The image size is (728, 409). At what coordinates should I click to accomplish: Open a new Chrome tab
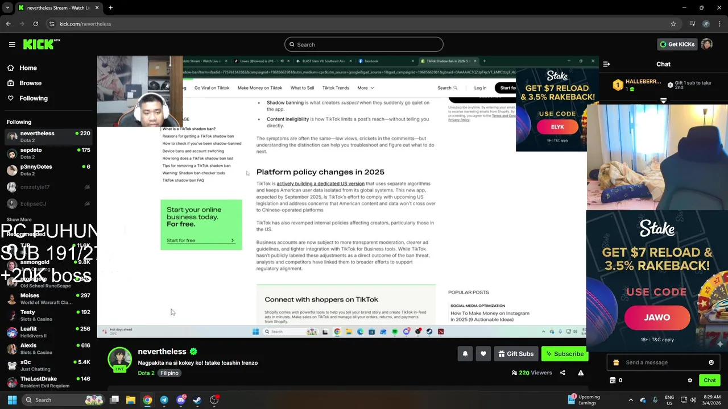(x=110, y=8)
